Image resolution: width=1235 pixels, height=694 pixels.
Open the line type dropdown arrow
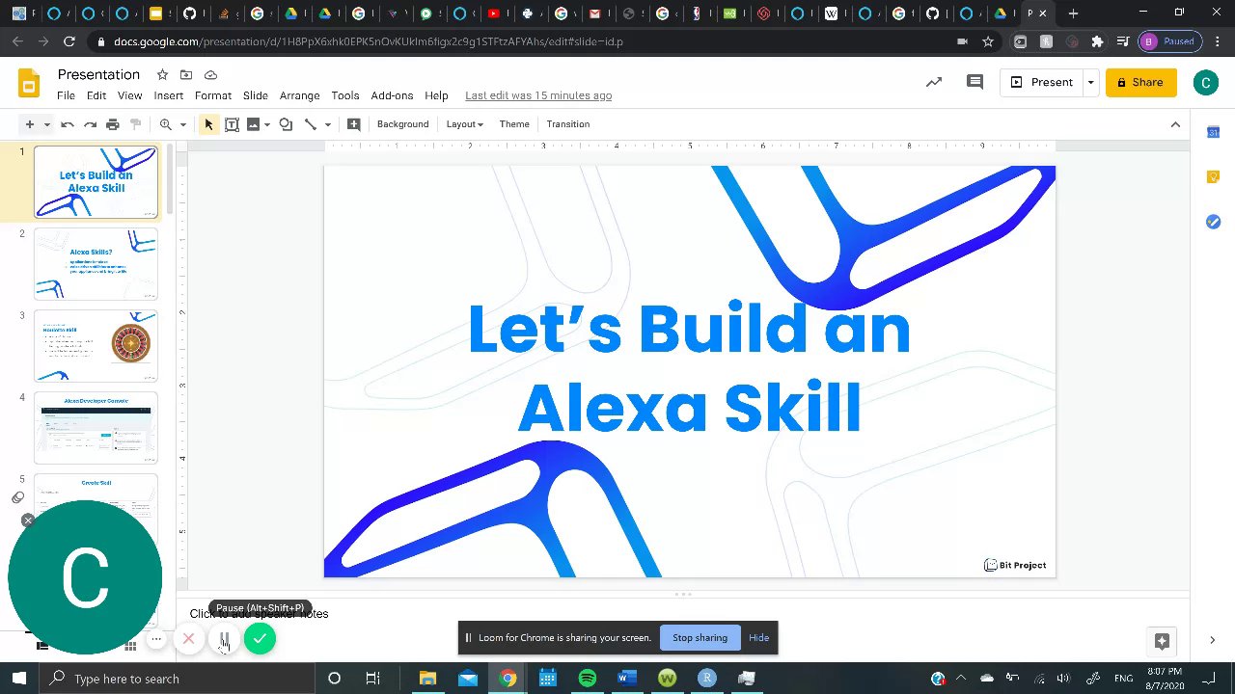[x=327, y=124]
